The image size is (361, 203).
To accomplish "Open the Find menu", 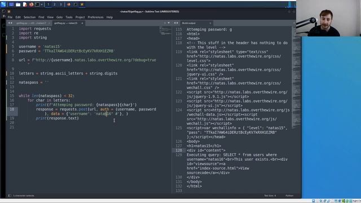I will [41, 17].
